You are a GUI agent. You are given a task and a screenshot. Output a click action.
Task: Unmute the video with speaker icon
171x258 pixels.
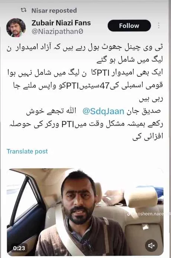click(x=151, y=246)
